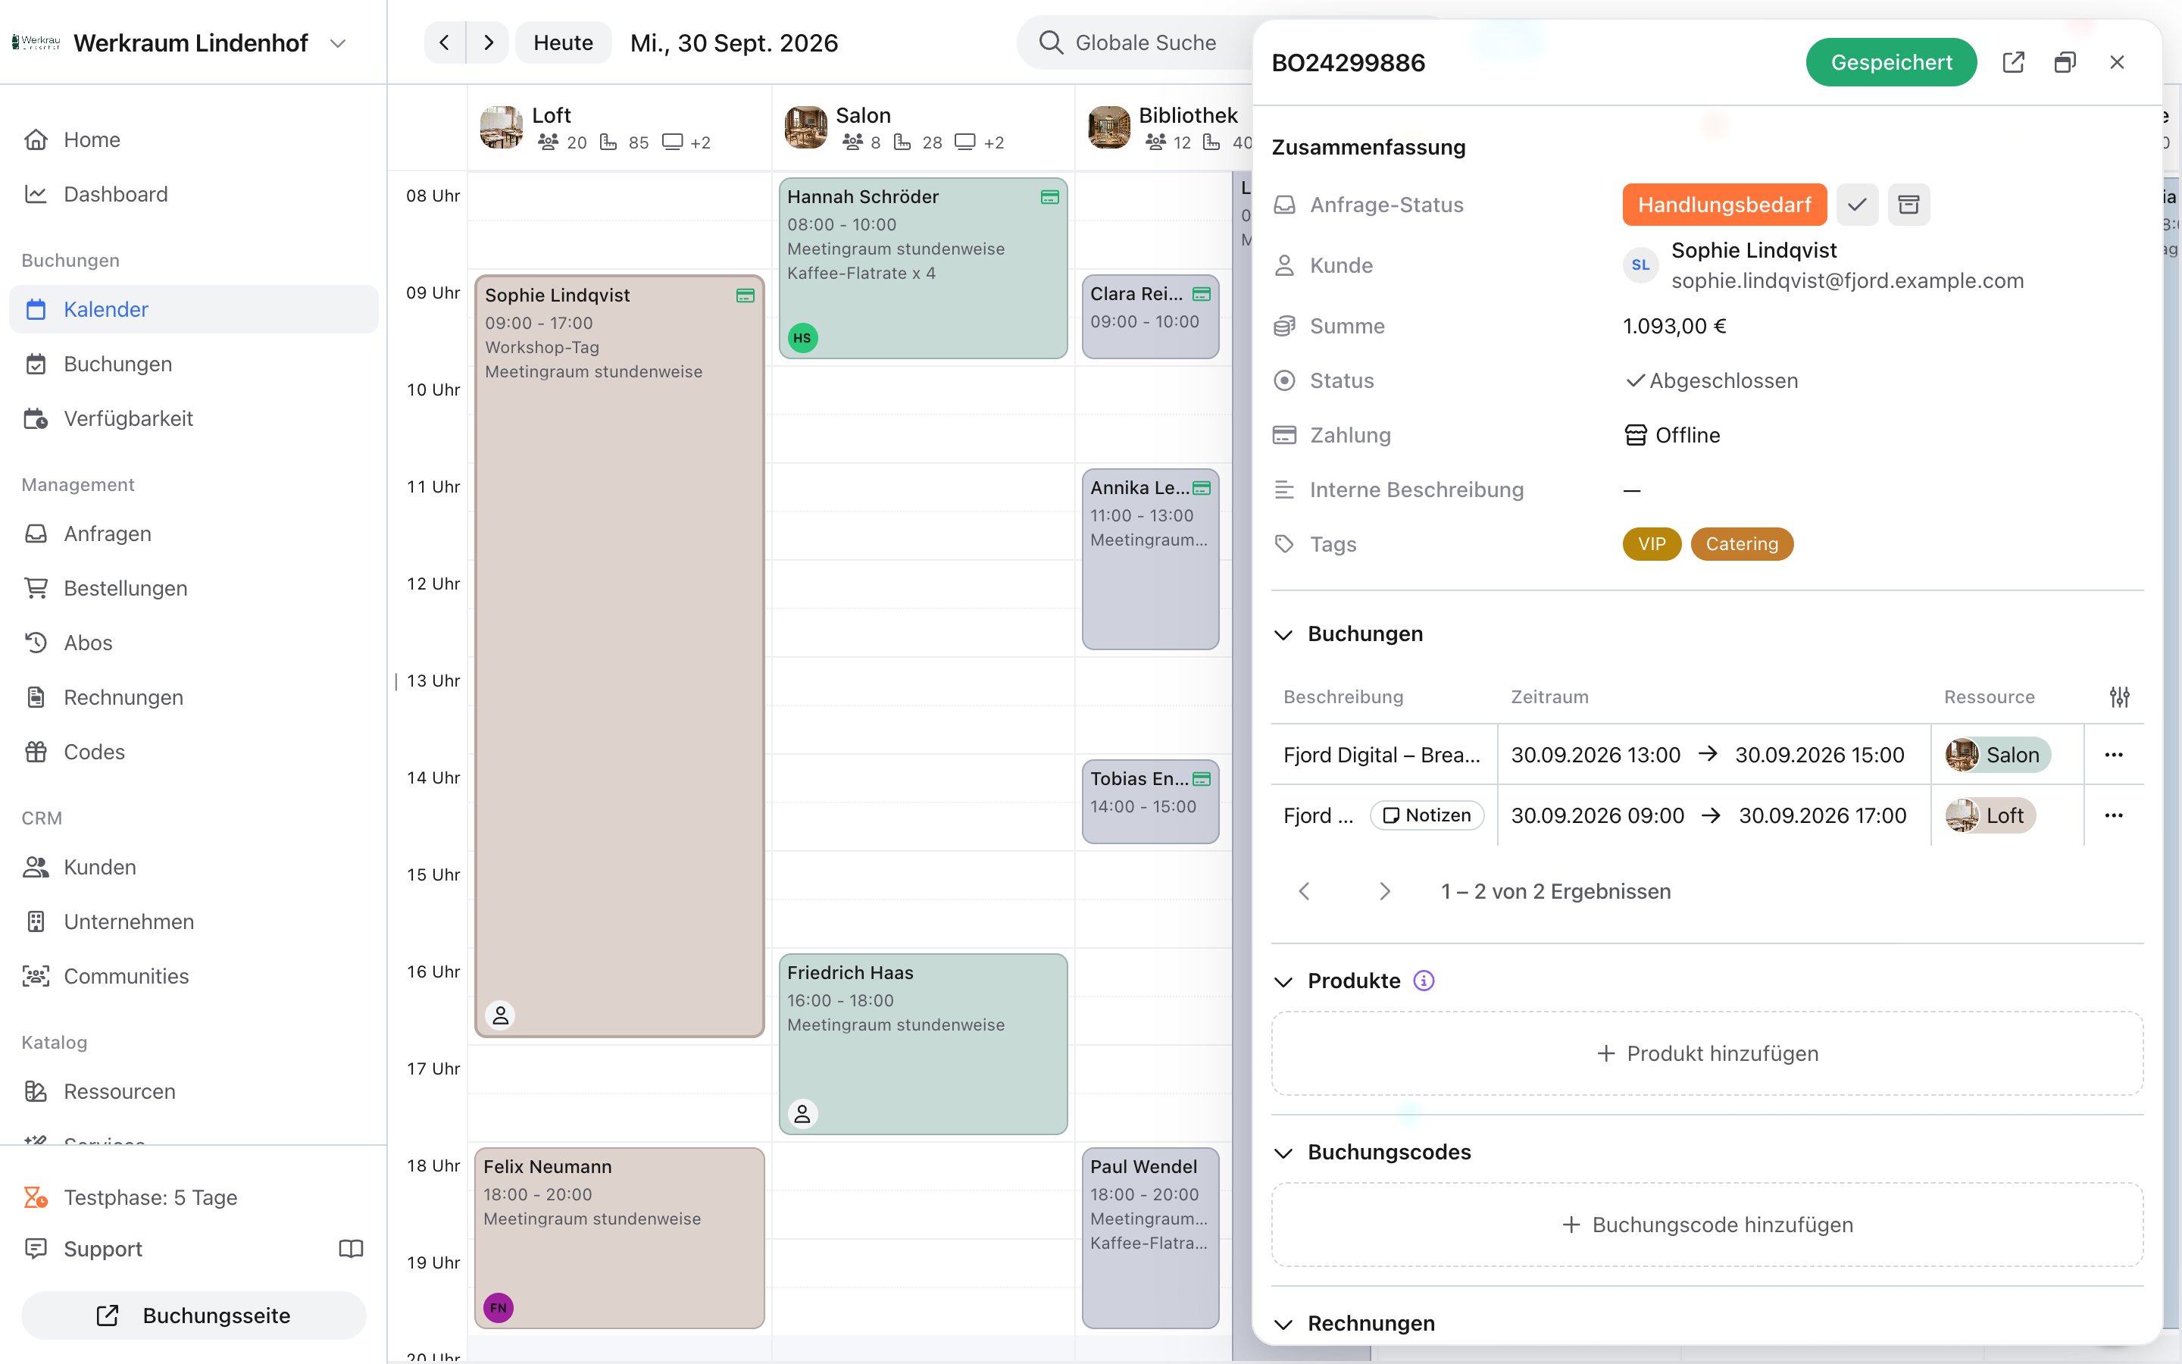Open Anfragen in the sidebar
2182x1364 pixels.
click(194, 534)
